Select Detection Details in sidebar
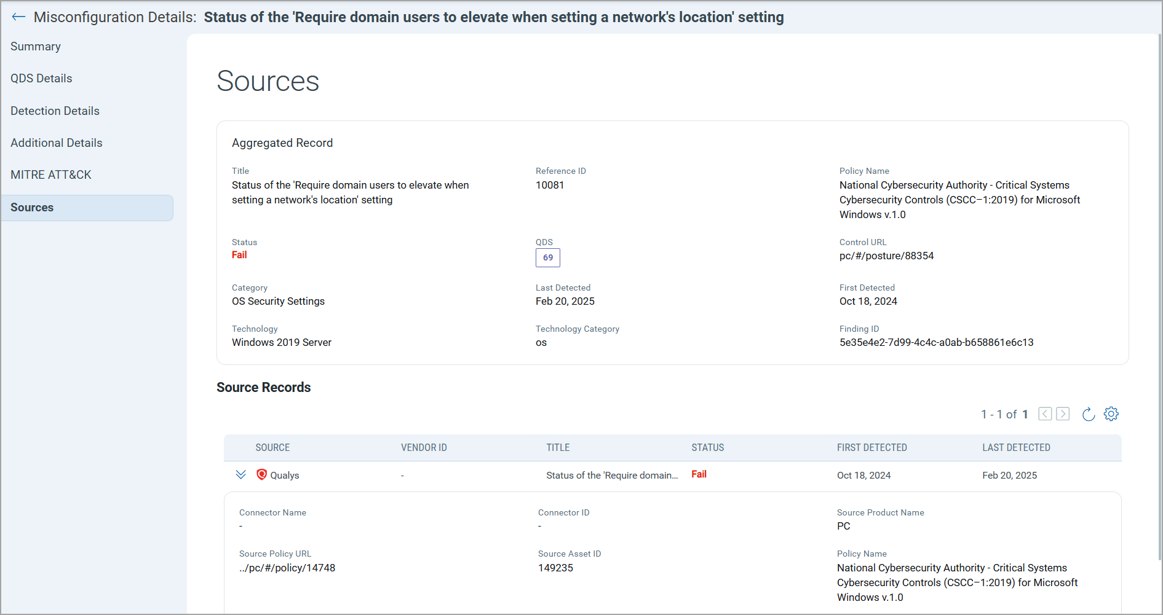This screenshot has height=615, width=1163. [x=55, y=111]
